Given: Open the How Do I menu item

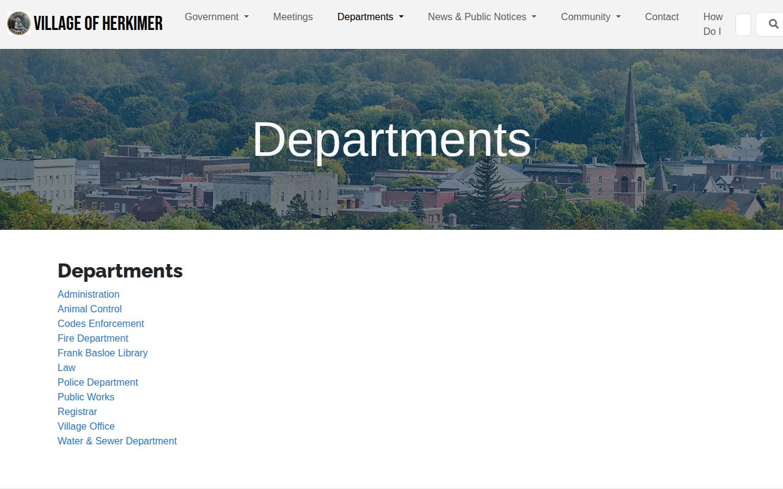Looking at the screenshot, I should pyautogui.click(x=713, y=24).
